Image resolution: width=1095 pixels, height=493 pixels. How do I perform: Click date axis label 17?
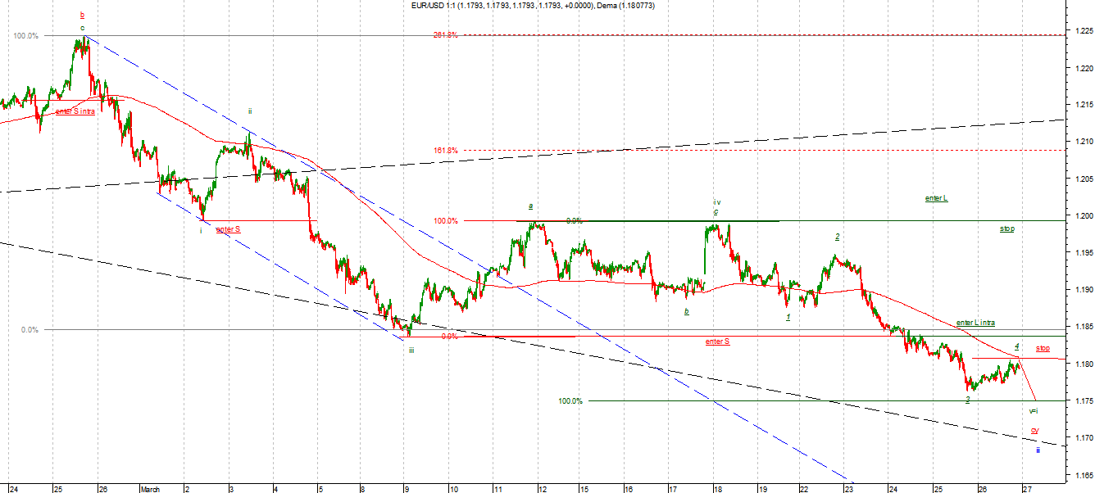click(x=671, y=488)
